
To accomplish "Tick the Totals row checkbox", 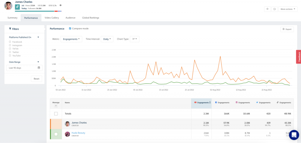I will [56, 113].
